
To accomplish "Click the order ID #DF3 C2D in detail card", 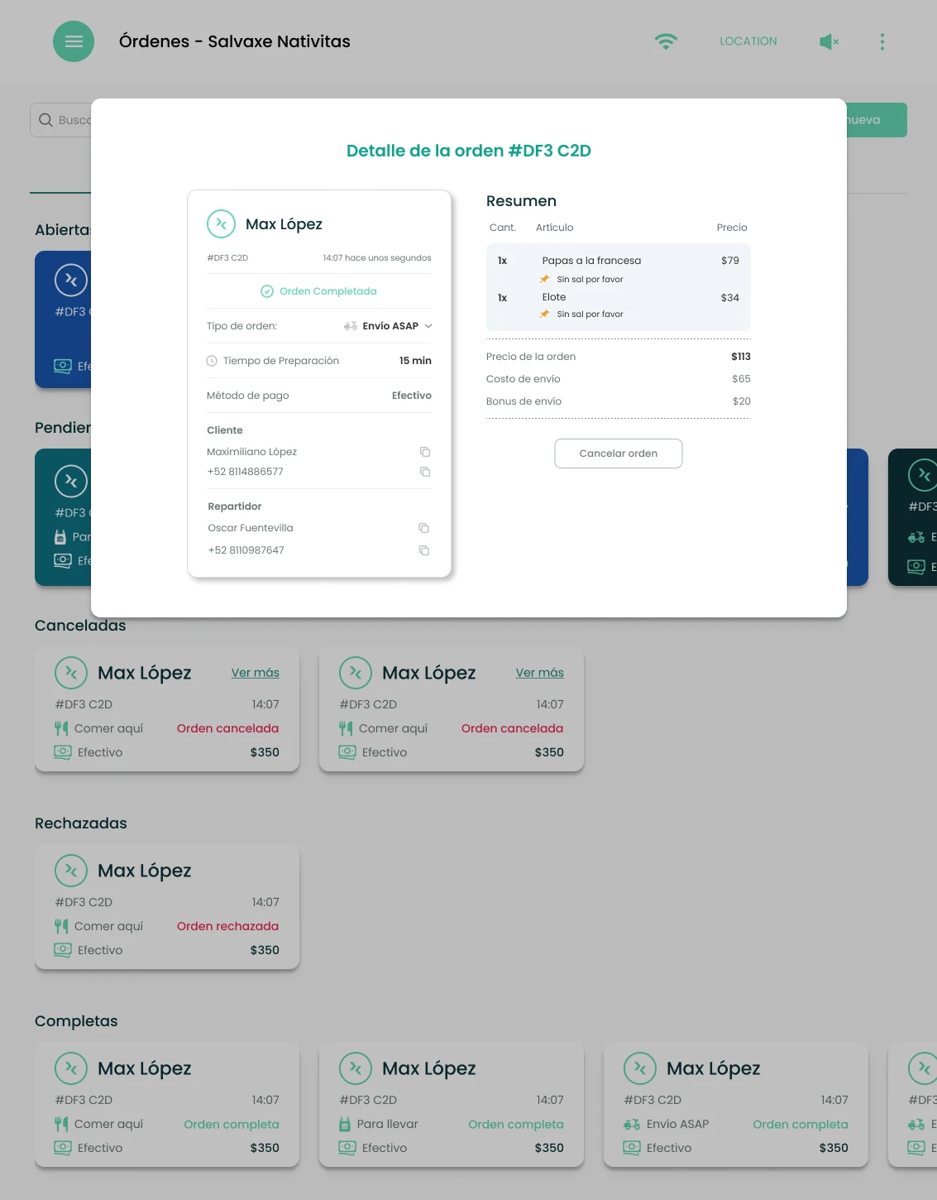I will pos(227,258).
